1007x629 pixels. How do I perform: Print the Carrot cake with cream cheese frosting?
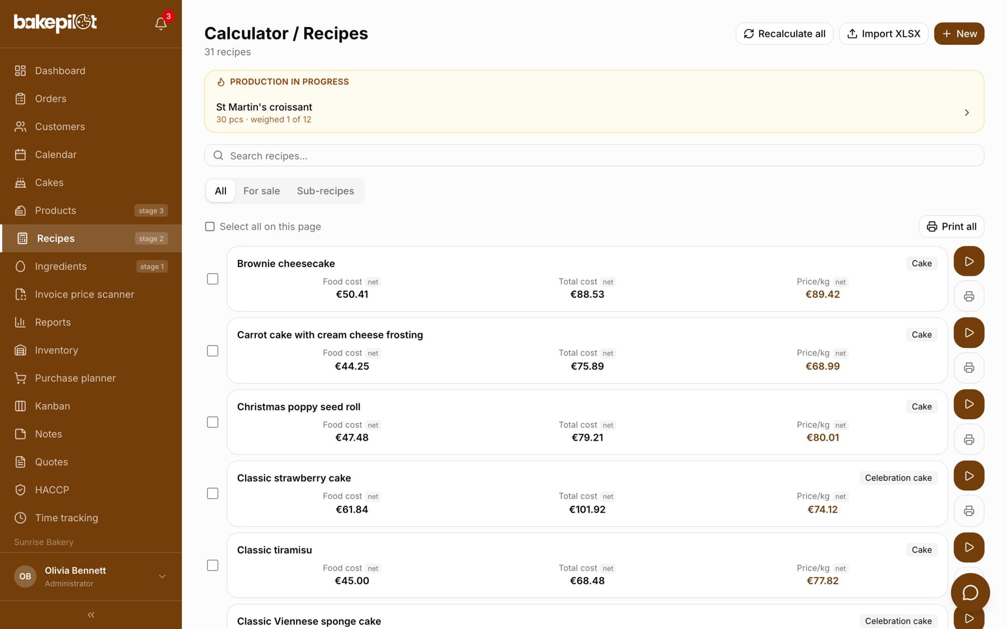pos(969,368)
